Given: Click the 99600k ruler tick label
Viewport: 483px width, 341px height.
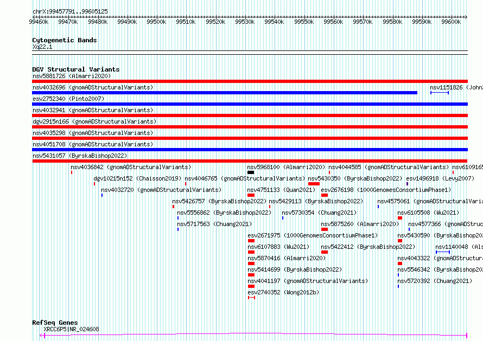Looking at the screenshot, I should [451, 22].
